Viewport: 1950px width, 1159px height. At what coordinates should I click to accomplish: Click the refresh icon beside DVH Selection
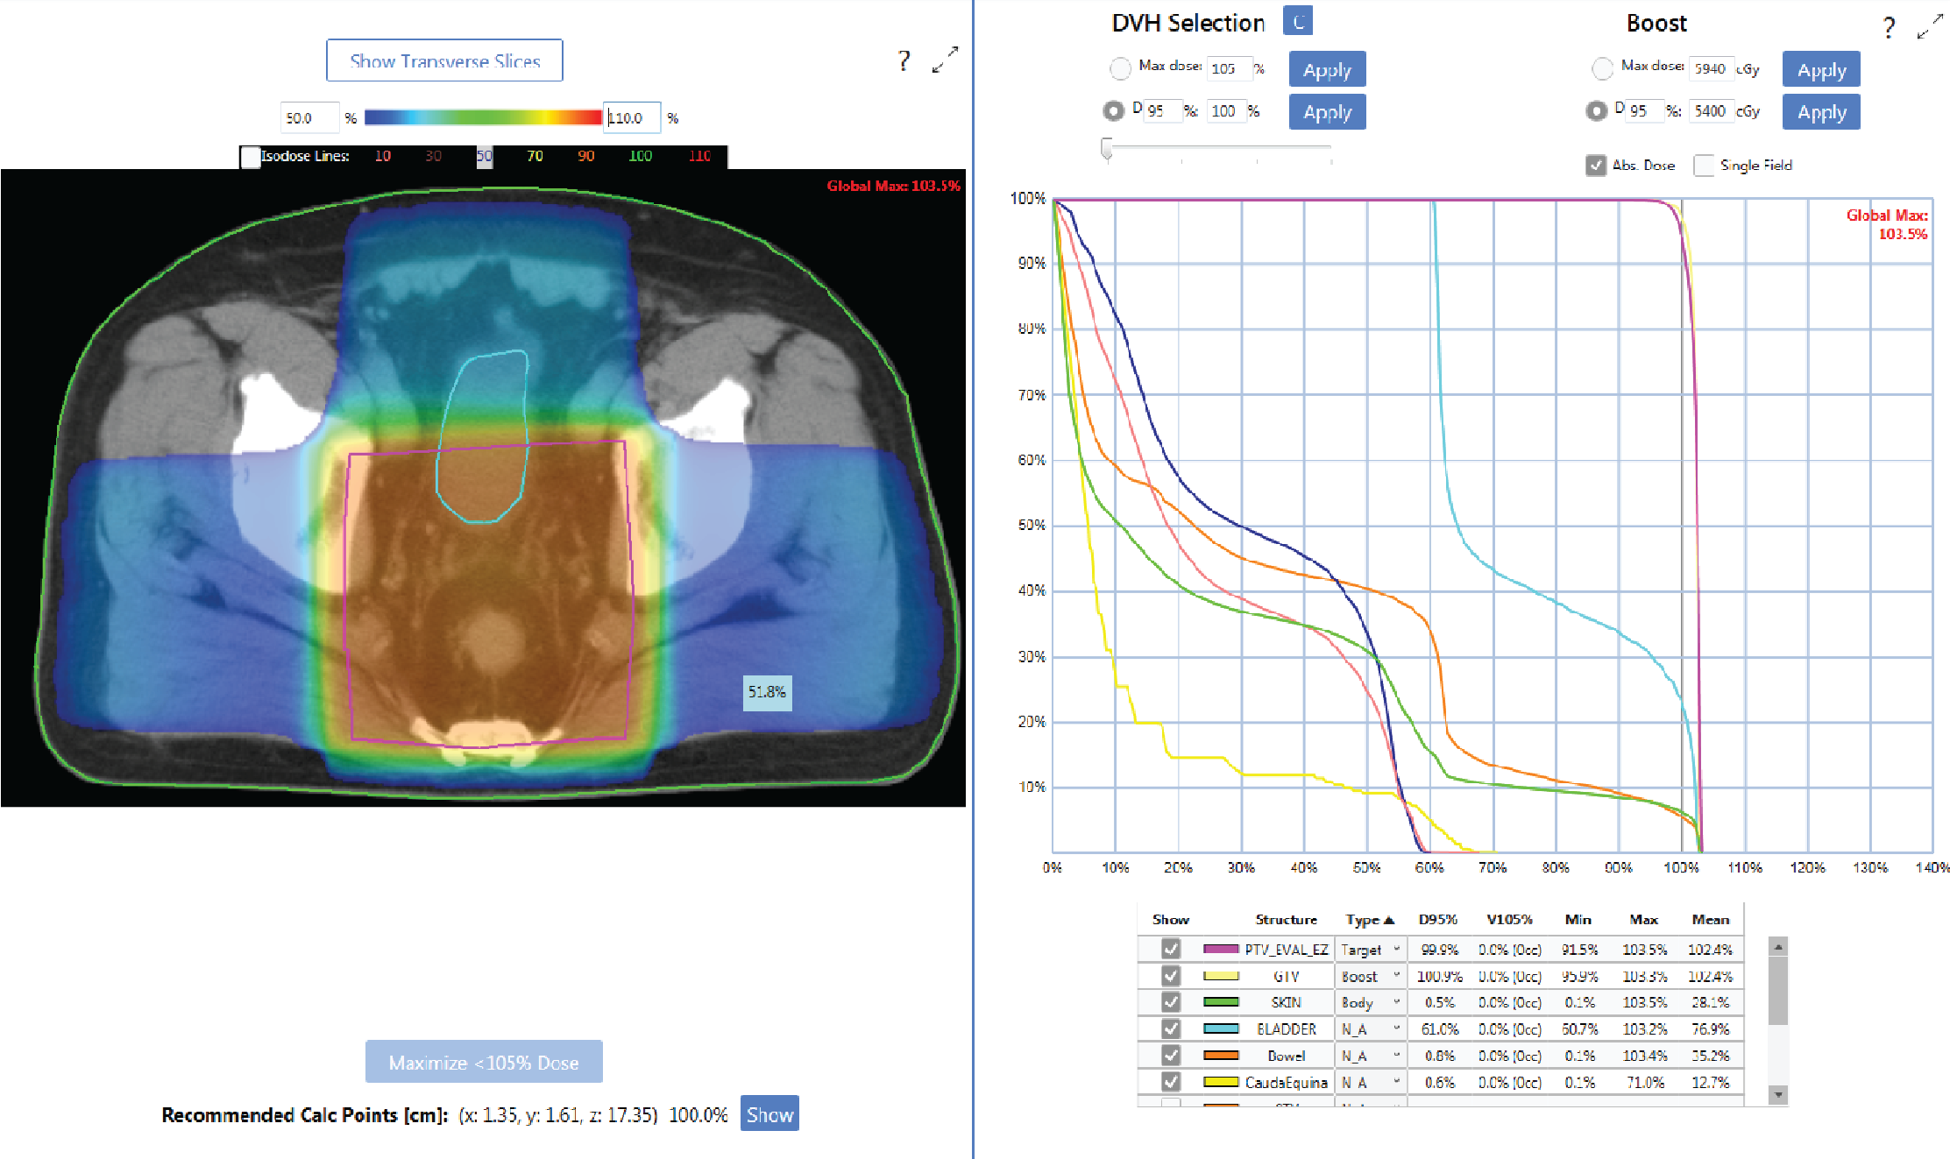pos(1297,21)
